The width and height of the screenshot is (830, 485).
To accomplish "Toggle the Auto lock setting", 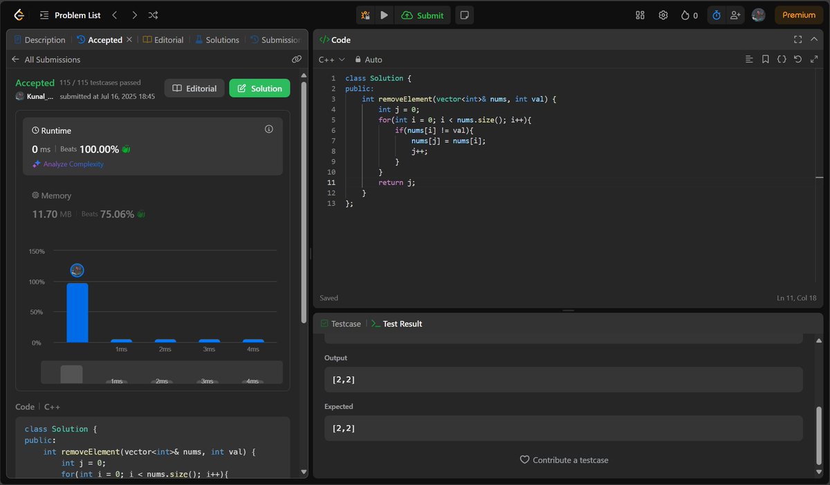I will tap(368, 60).
